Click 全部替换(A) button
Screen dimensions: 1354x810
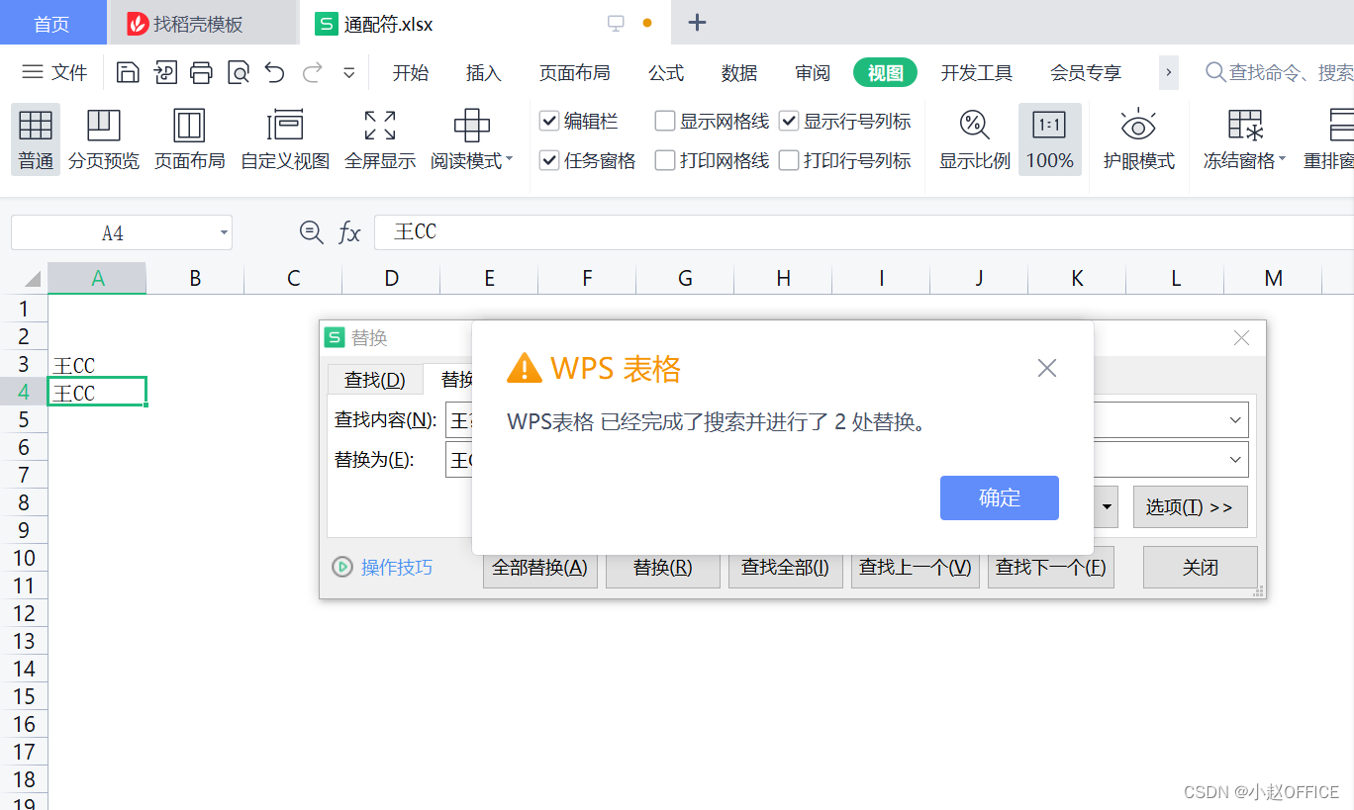pos(540,568)
